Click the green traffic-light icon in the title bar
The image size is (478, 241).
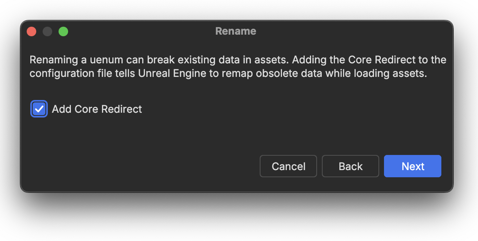(x=63, y=31)
